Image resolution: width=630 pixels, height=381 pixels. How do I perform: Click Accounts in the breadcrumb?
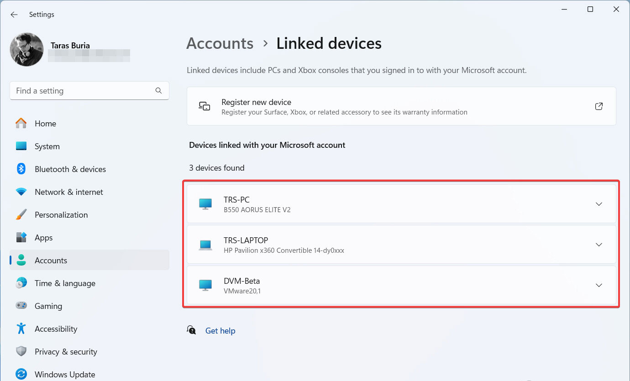pos(220,43)
